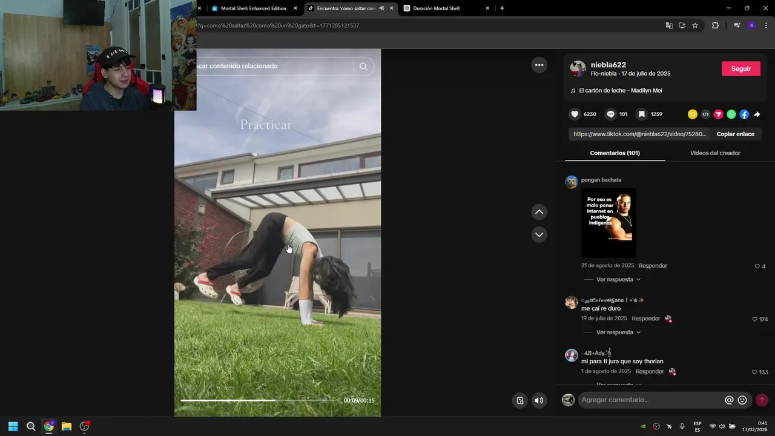Send to friends via pink arrow icon
The width and height of the screenshot is (775, 436).
pos(719,114)
